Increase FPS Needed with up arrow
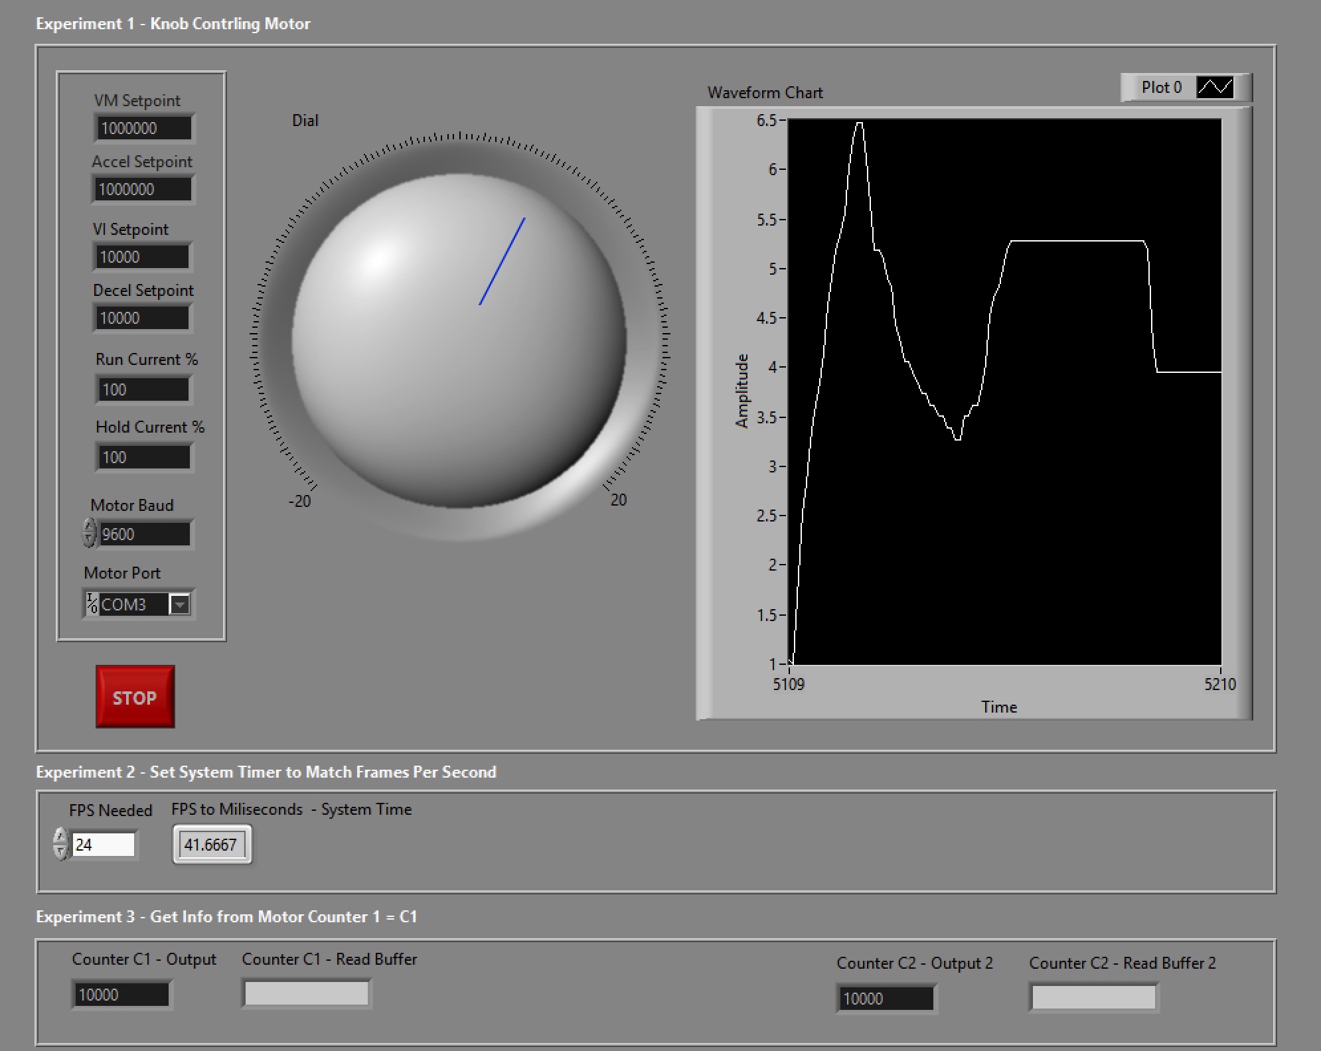 pyautogui.click(x=61, y=837)
